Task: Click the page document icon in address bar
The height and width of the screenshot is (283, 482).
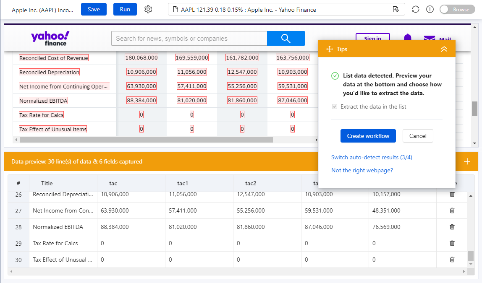Action: pos(176,10)
